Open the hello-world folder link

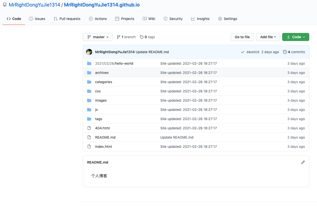click(114, 63)
